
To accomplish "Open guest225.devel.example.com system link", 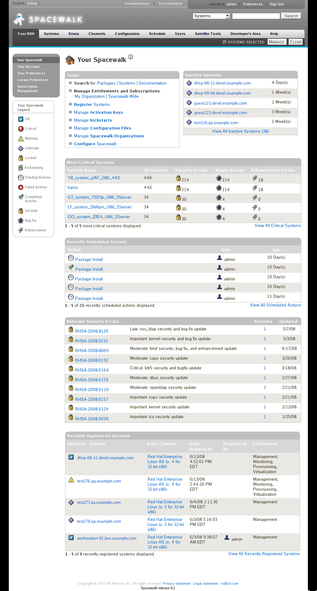I will (220, 113).
